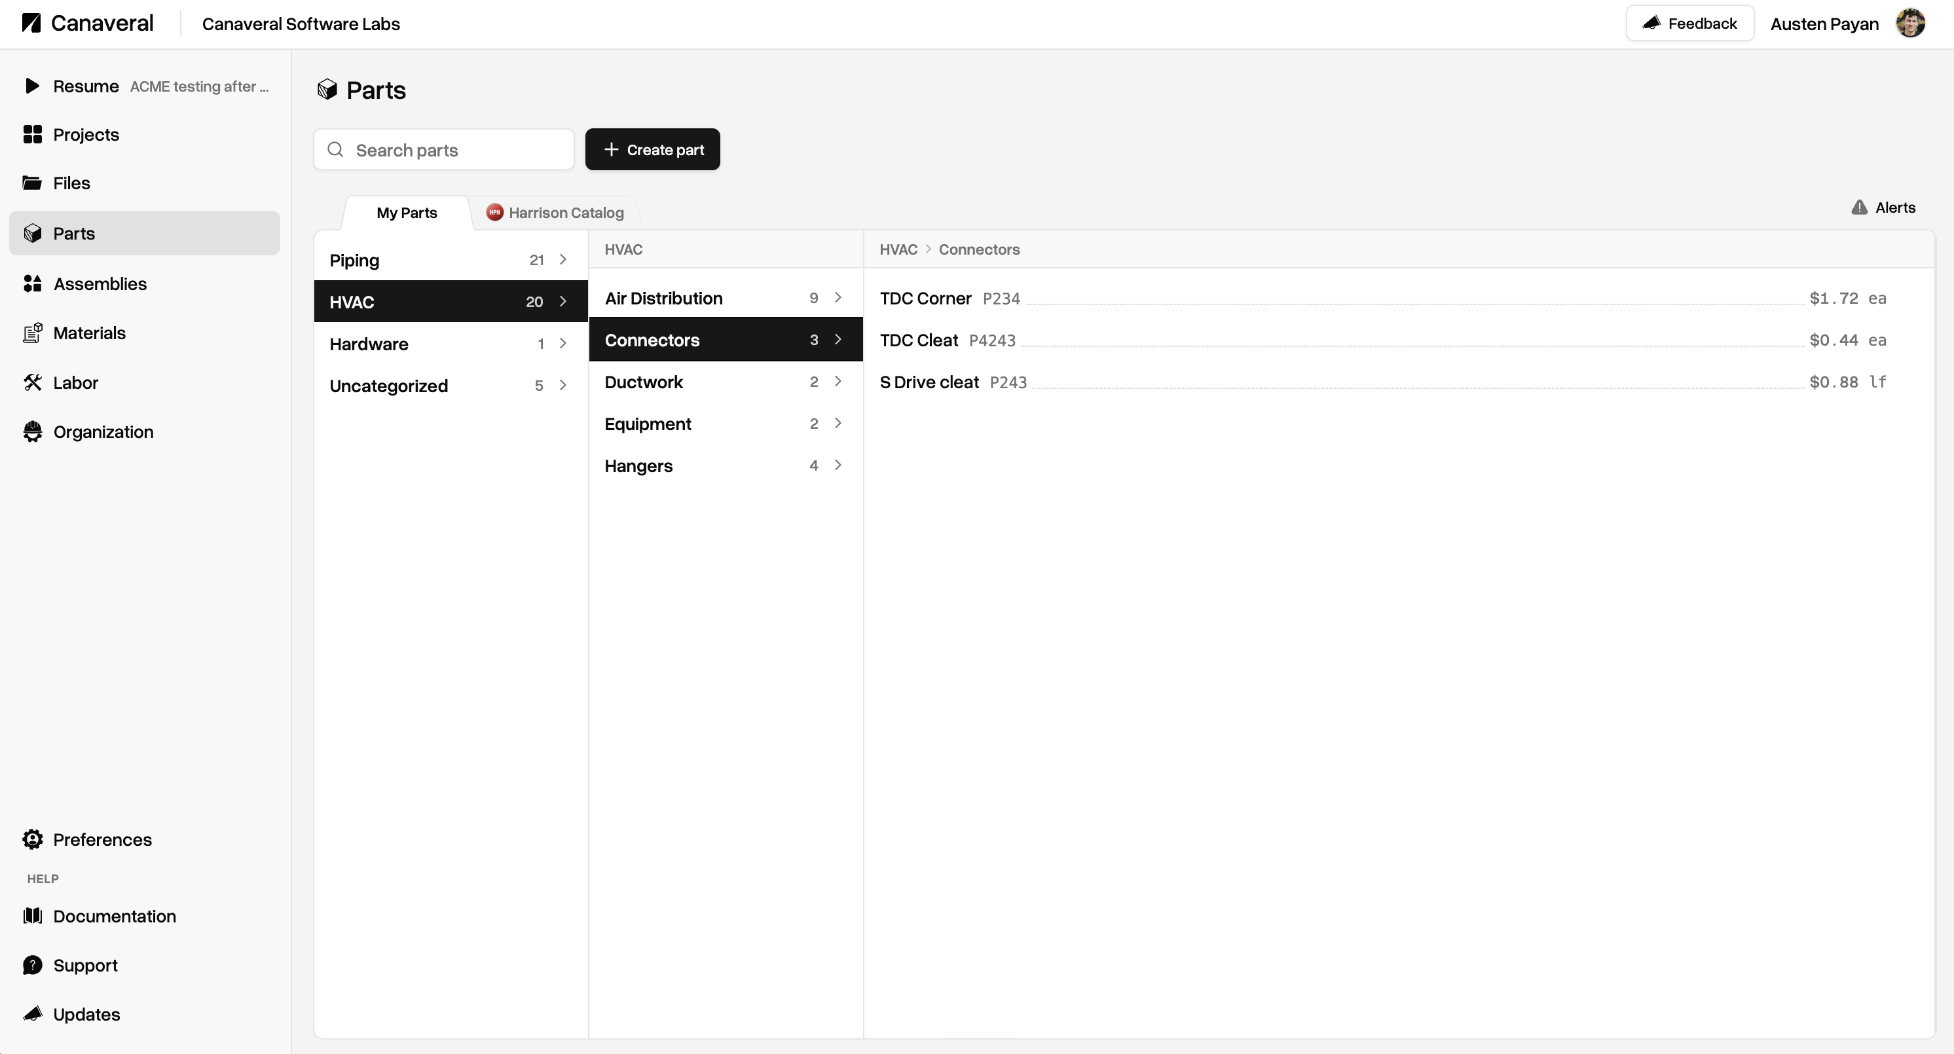
Task: Click the Austen Payan user name
Action: pyautogui.click(x=1824, y=24)
